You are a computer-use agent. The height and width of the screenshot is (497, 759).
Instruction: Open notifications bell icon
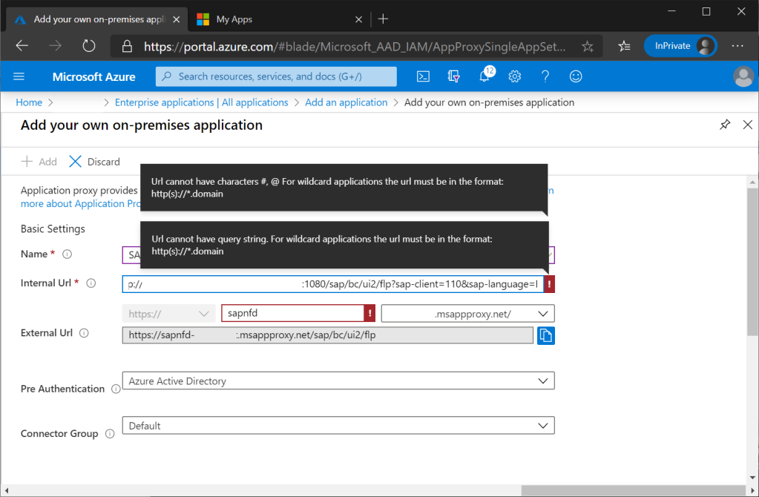485,76
